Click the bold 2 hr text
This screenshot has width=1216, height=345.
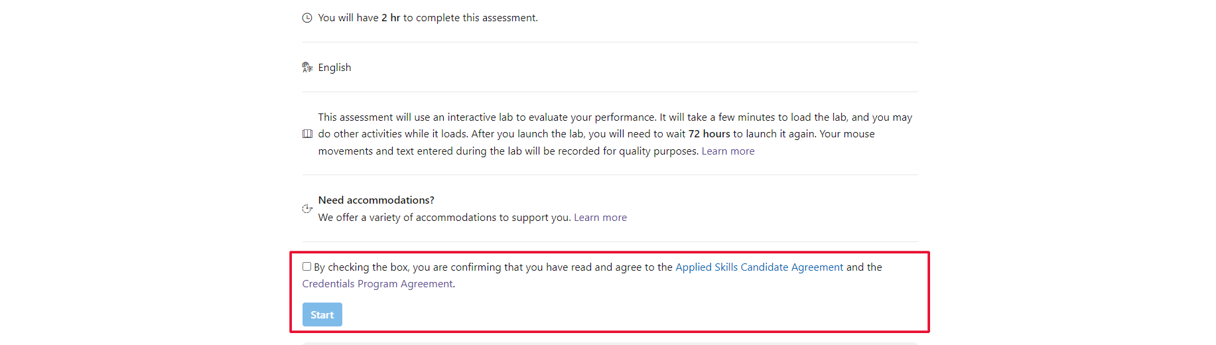click(390, 18)
